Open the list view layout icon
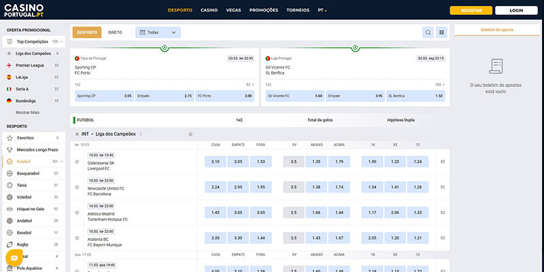 point(441,32)
